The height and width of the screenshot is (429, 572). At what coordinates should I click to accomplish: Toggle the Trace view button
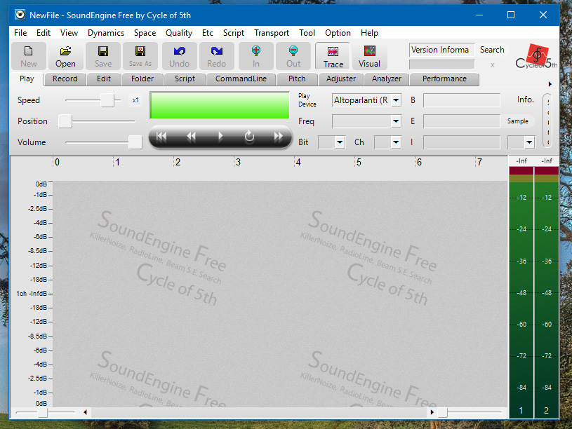point(333,55)
